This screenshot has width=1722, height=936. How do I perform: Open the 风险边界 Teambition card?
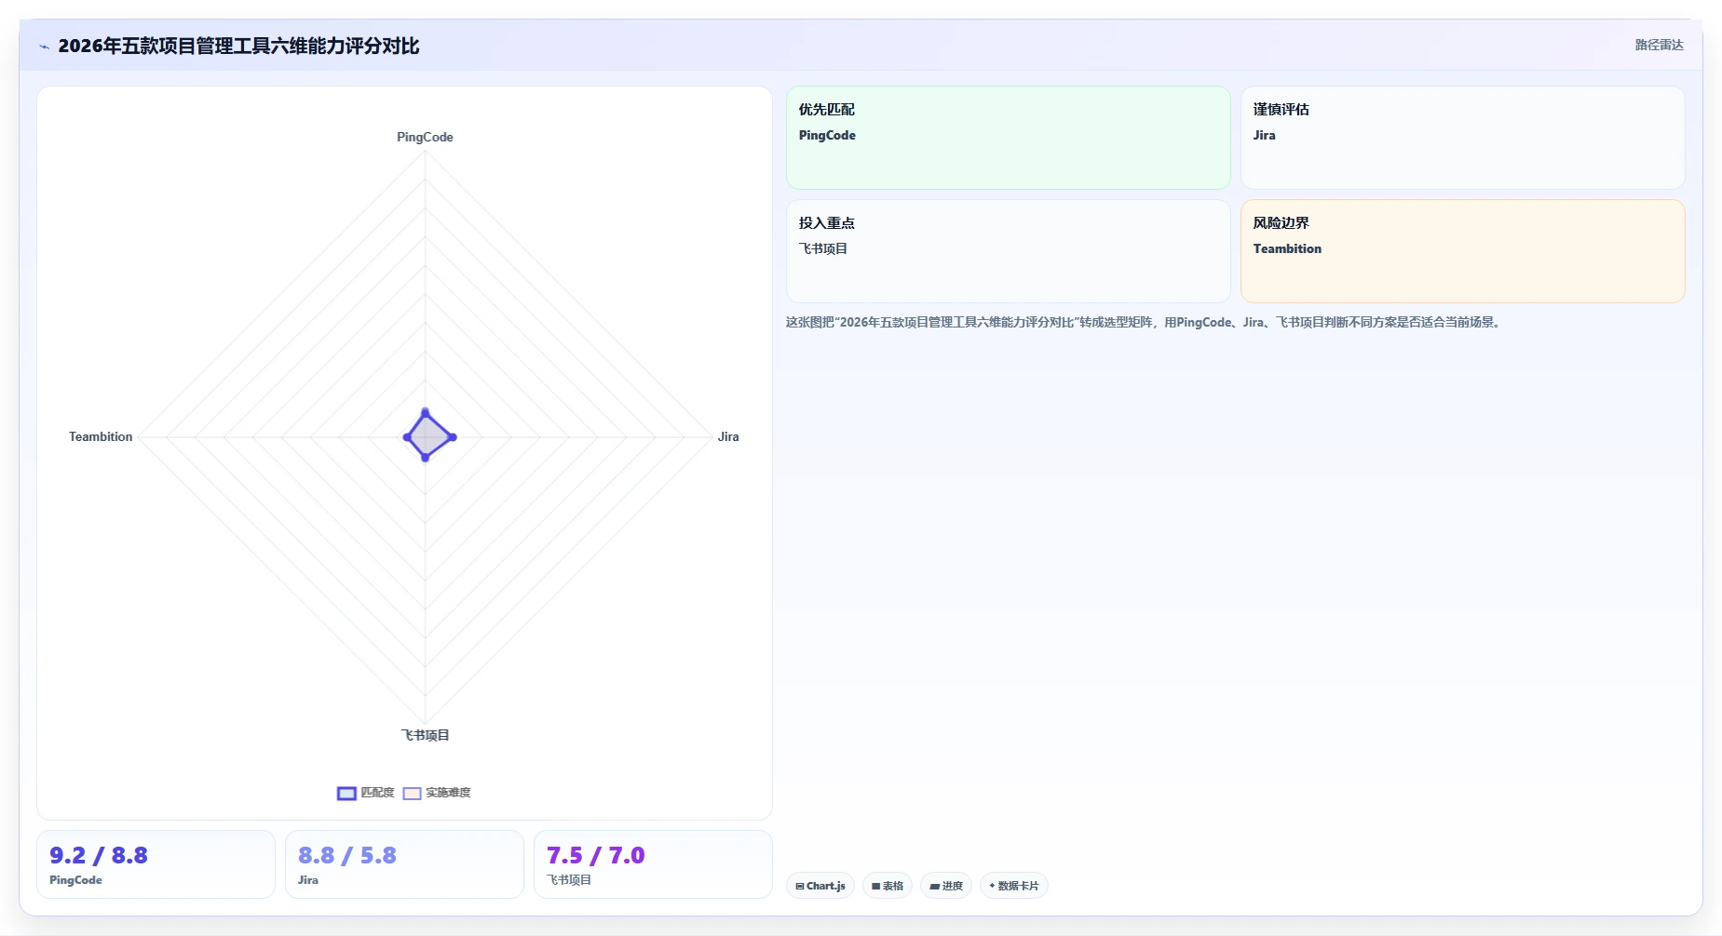click(1462, 251)
